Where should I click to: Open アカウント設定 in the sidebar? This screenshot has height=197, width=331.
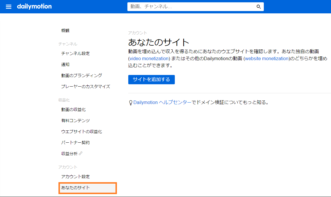coord(75,177)
